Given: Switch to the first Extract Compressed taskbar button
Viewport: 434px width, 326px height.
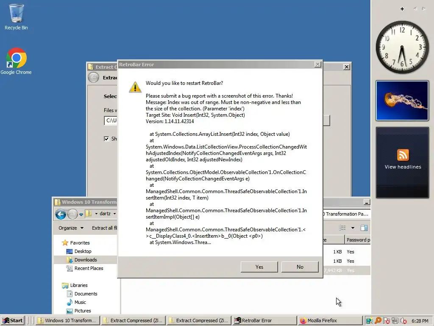Looking at the screenshot, I should (133, 321).
